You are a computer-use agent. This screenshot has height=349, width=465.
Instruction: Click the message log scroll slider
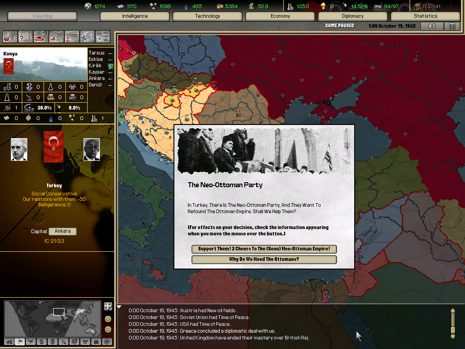pos(452,323)
